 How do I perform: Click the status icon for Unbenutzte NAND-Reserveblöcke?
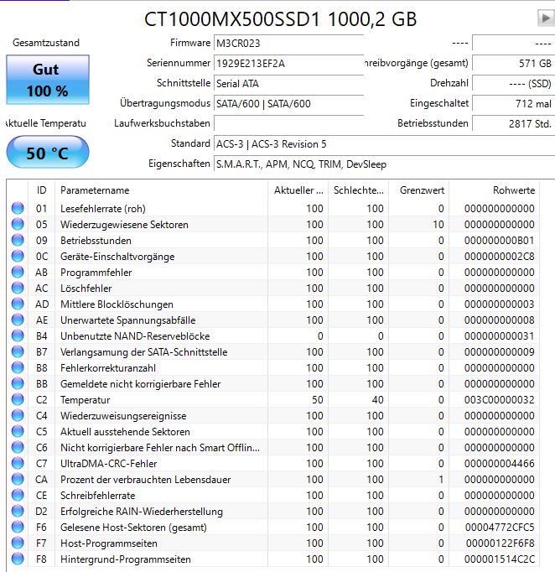coord(18,335)
